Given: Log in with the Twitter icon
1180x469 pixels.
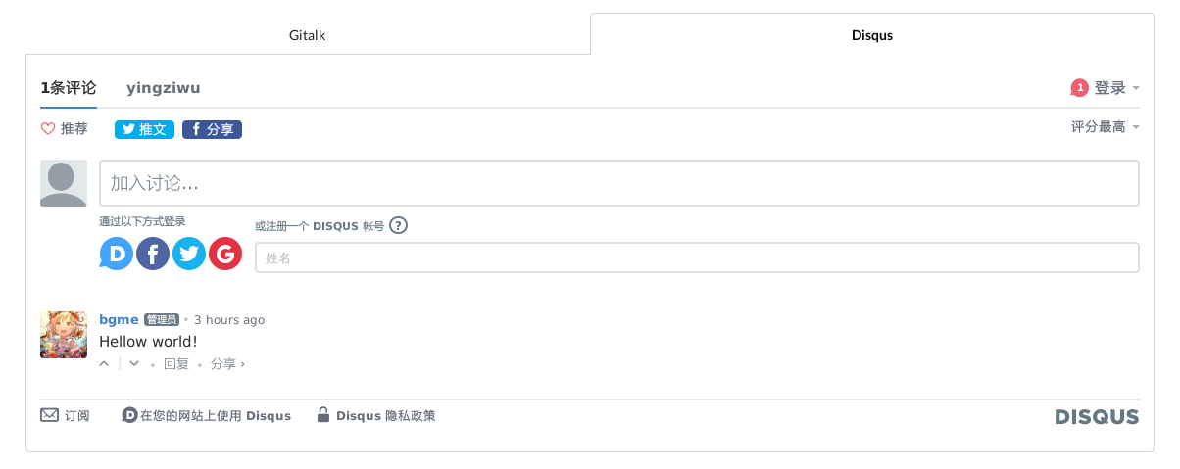Looking at the screenshot, I should [x=189, y=255].
